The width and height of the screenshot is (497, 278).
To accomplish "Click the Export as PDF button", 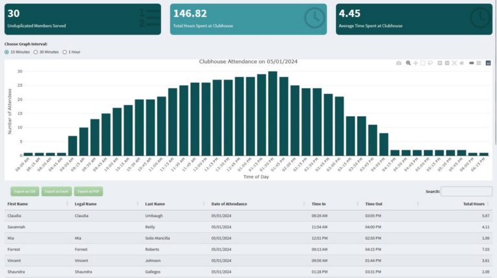I will pos(89,191).
